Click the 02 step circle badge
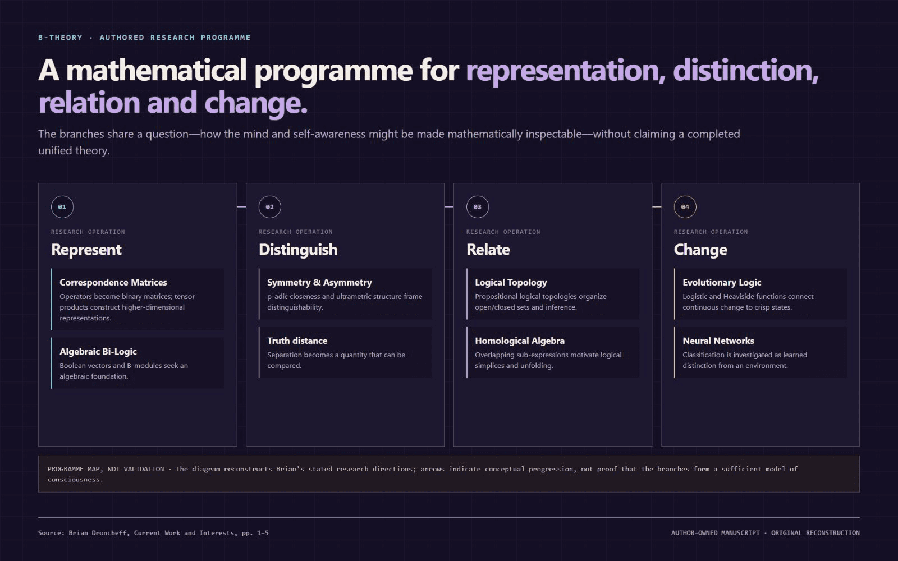 (x=270, y=207)
